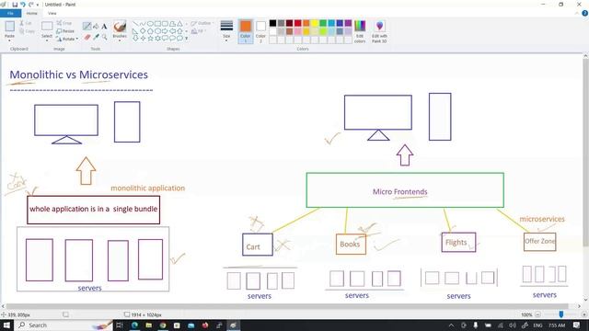Open the Action Center notifications icon
The width and height of the screenshot is (589, 331).
point(577,325)
